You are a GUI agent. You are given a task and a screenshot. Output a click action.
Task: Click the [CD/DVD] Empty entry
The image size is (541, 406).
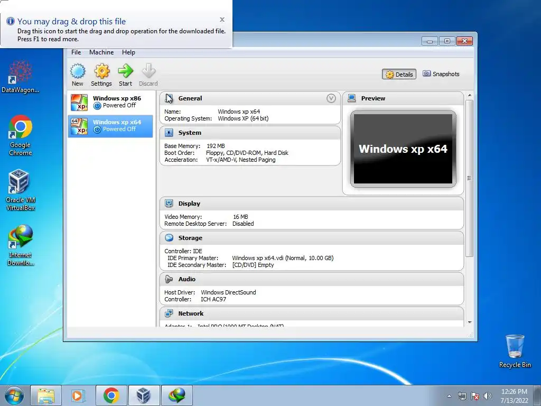click(253, 265)
